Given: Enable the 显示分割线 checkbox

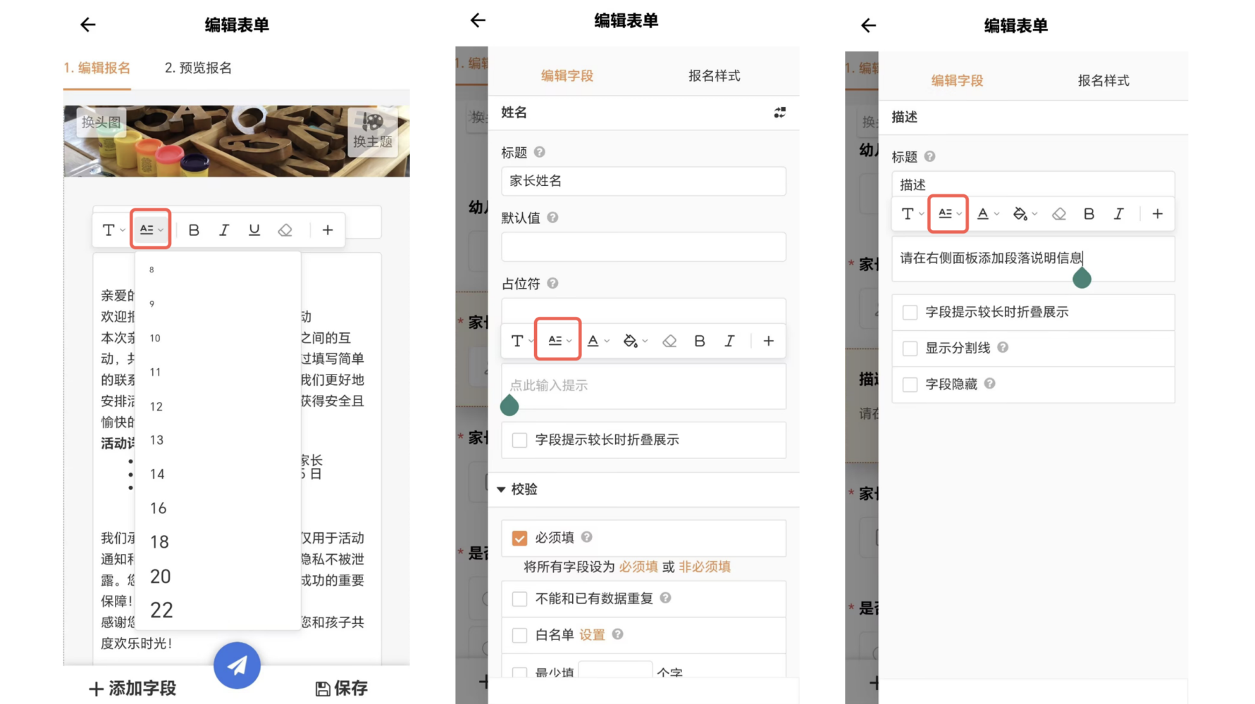Looking at the screenshot, I should click(x=910, y=348).
